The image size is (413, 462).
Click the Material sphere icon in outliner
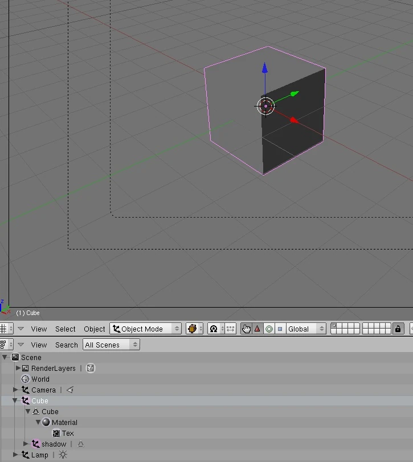pos(46,423)
